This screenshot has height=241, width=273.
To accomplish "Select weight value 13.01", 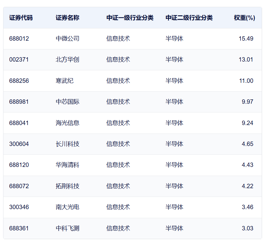I will [x=246, y=60].
